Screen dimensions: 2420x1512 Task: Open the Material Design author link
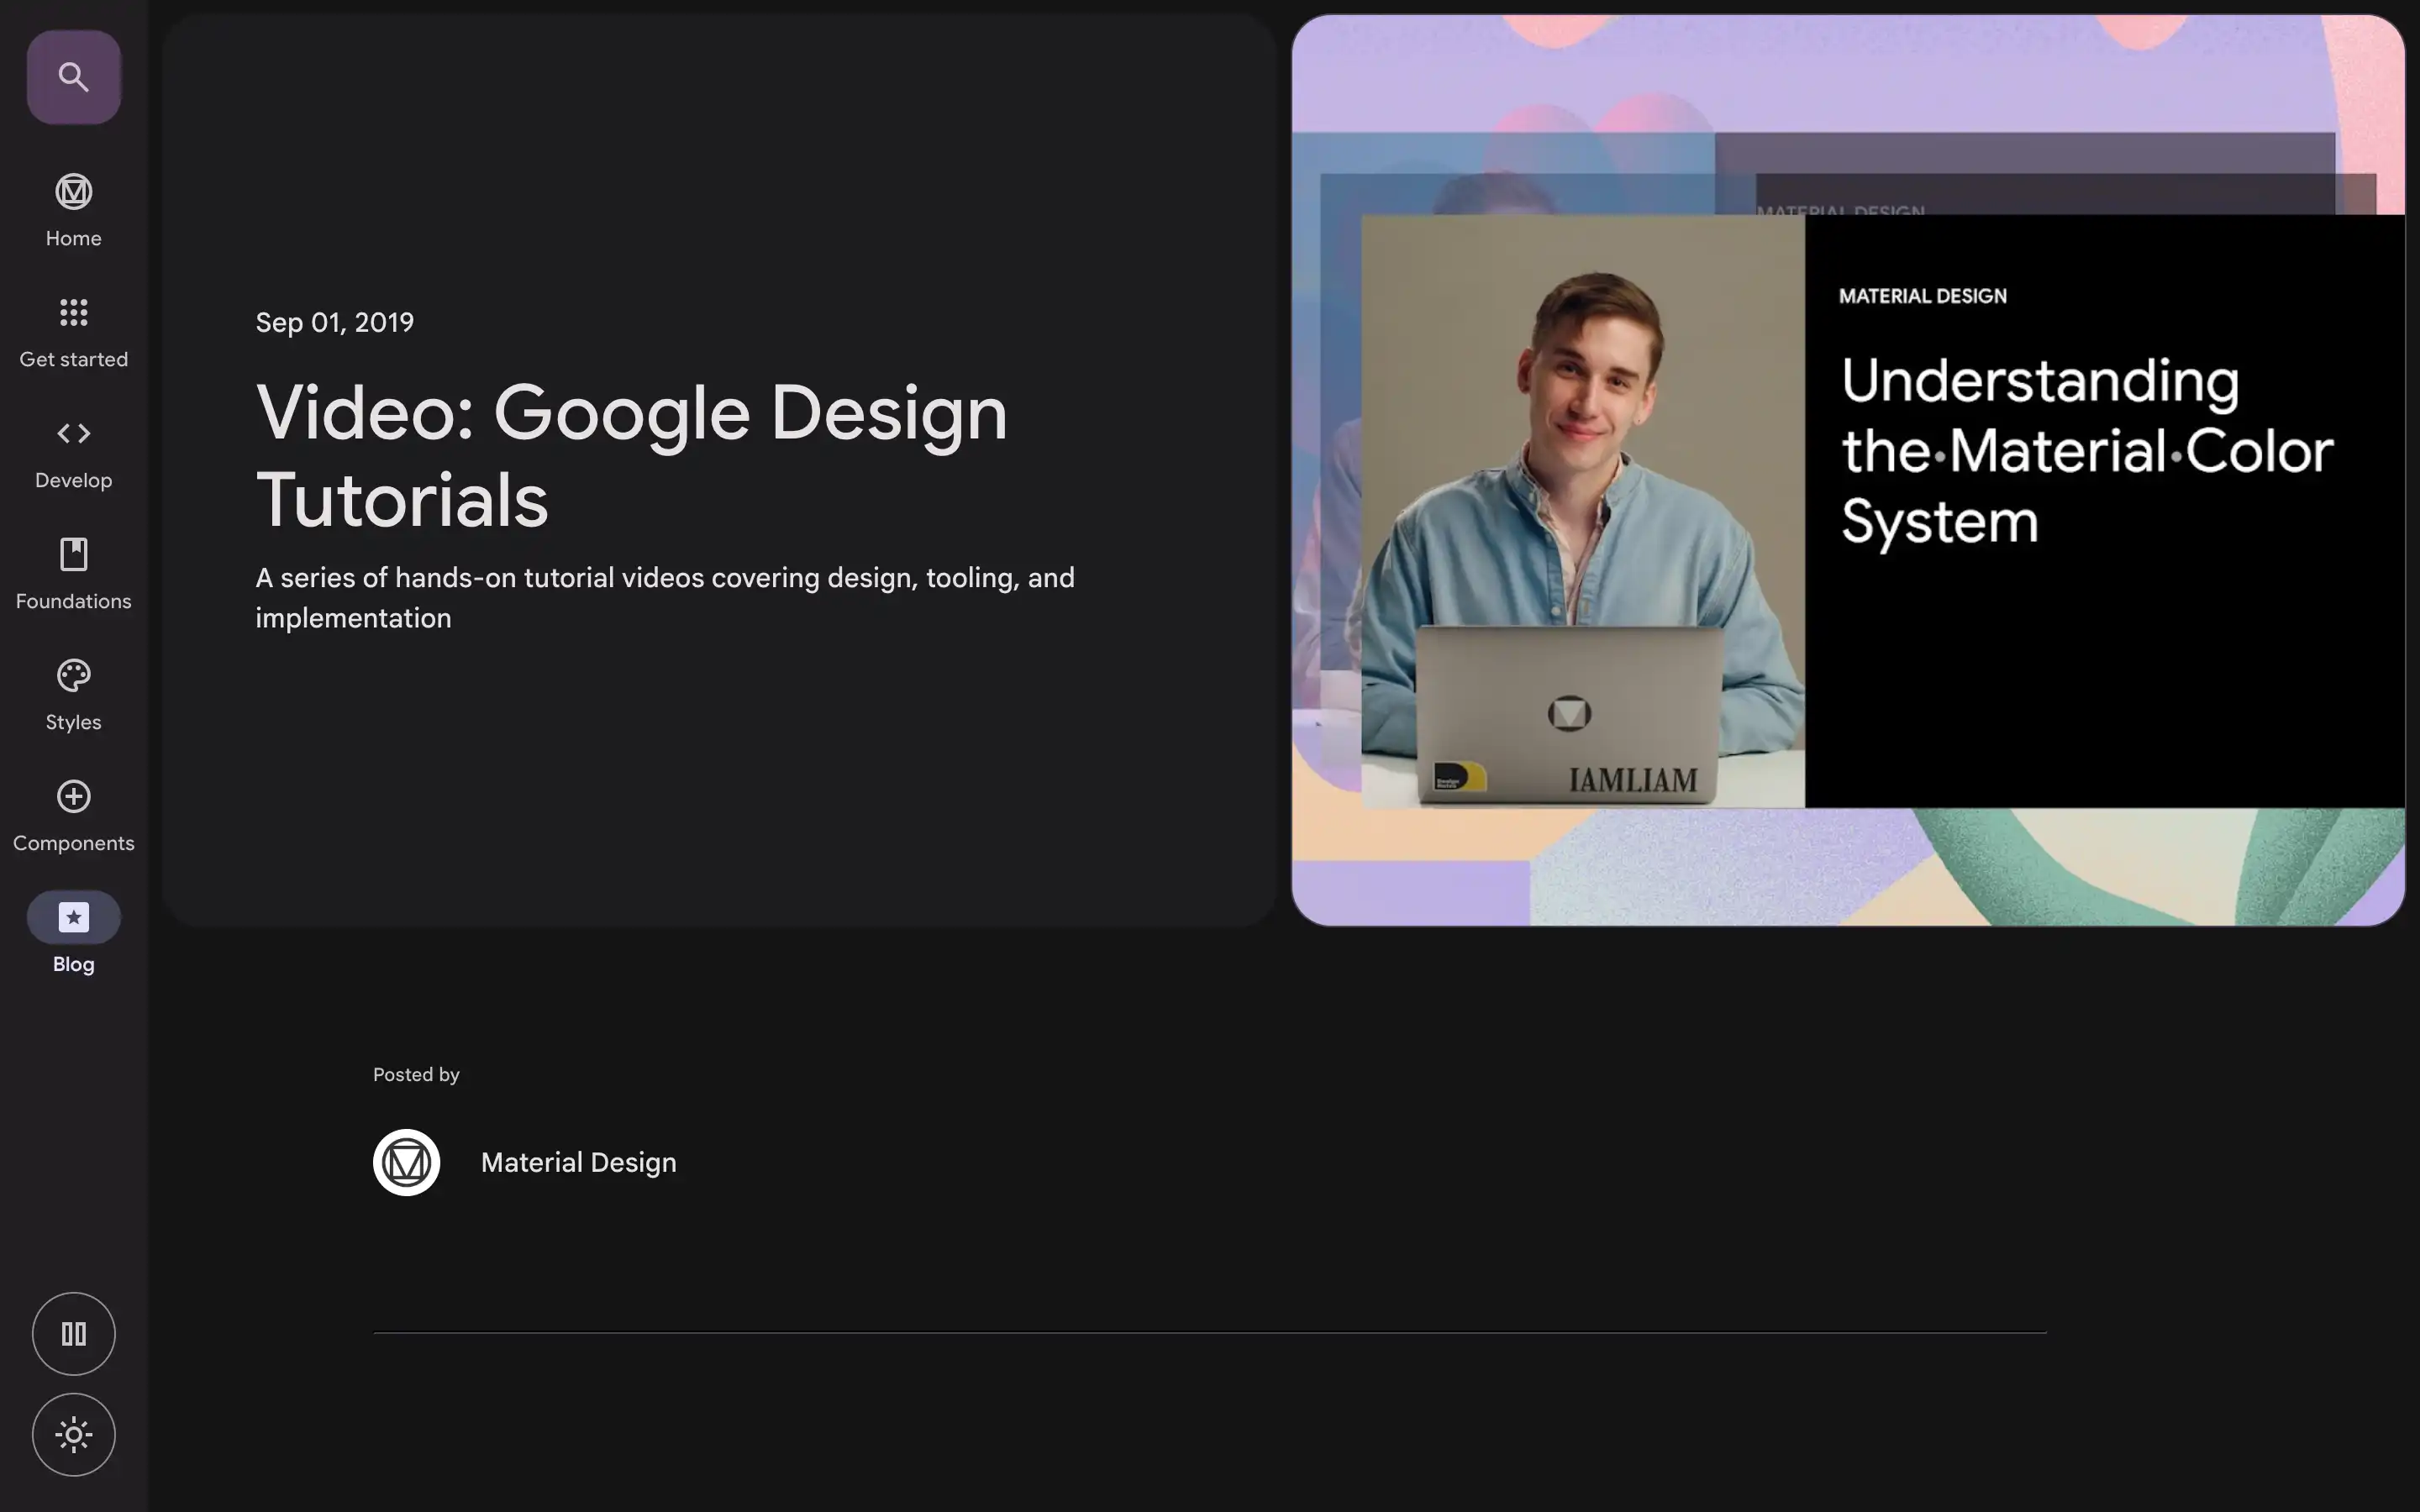click(578, 1162)
